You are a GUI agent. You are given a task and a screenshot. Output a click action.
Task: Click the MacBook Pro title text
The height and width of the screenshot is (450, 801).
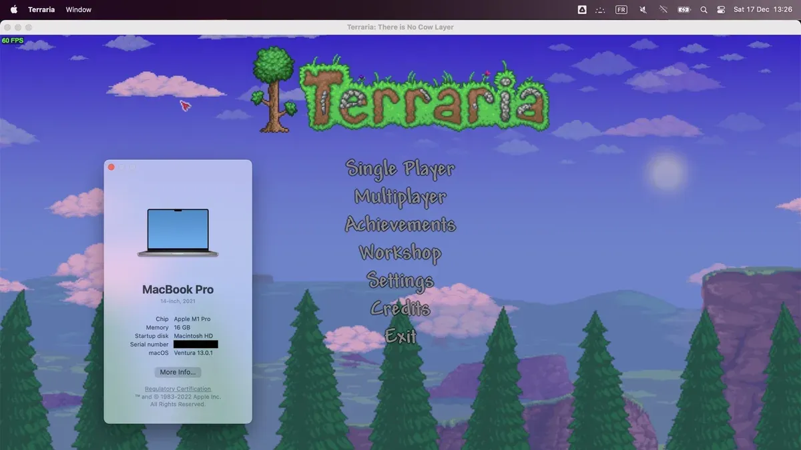(x=178, y=290)
